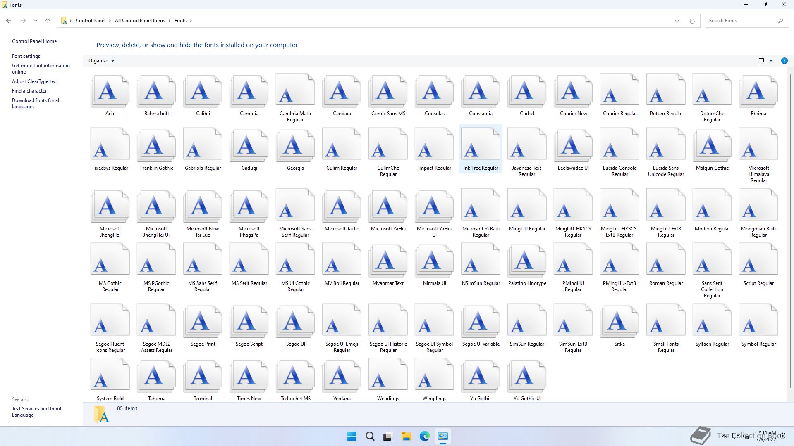
Task: Click the Control Panel taskbar icon
Action: point(442,436)
